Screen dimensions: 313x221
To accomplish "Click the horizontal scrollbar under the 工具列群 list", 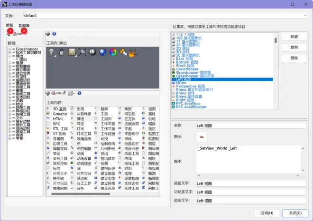I will [x=81, y=194].
